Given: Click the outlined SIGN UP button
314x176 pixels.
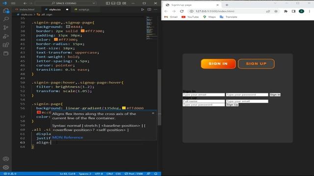Looking at the screenshot, I should coord(256,64).
